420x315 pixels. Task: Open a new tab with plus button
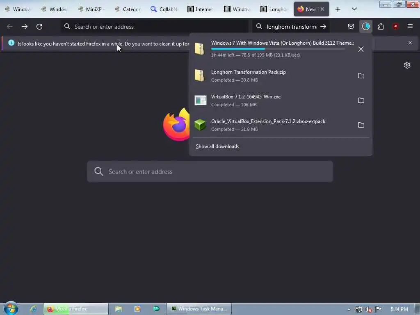pos(338,9)
